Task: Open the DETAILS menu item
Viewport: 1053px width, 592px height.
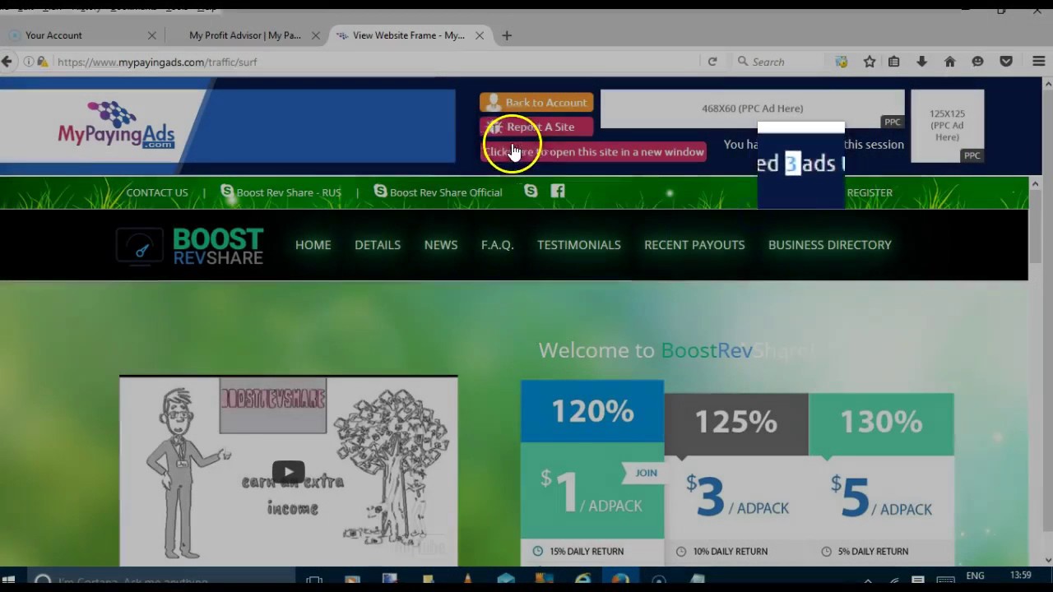Action: [378, 245]
